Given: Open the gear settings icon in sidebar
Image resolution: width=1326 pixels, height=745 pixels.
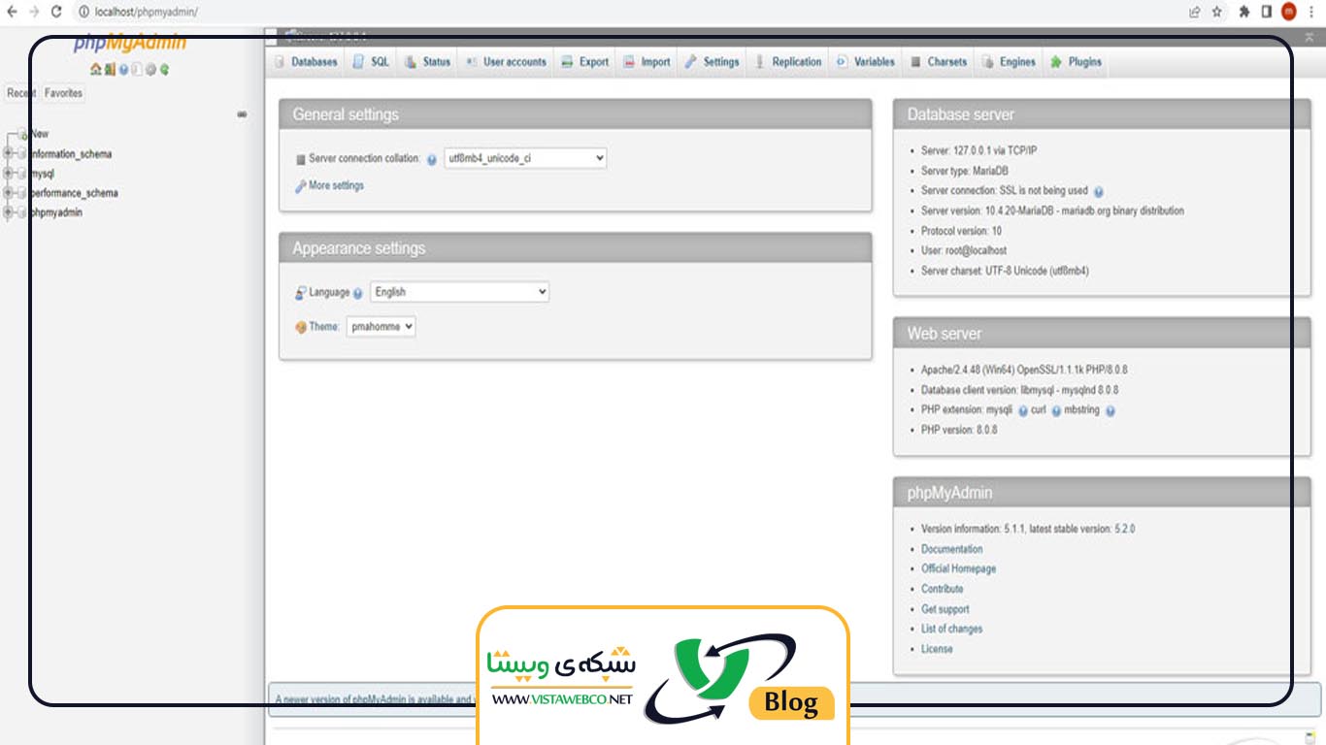Looking at the screenshot, I should 150,70.
